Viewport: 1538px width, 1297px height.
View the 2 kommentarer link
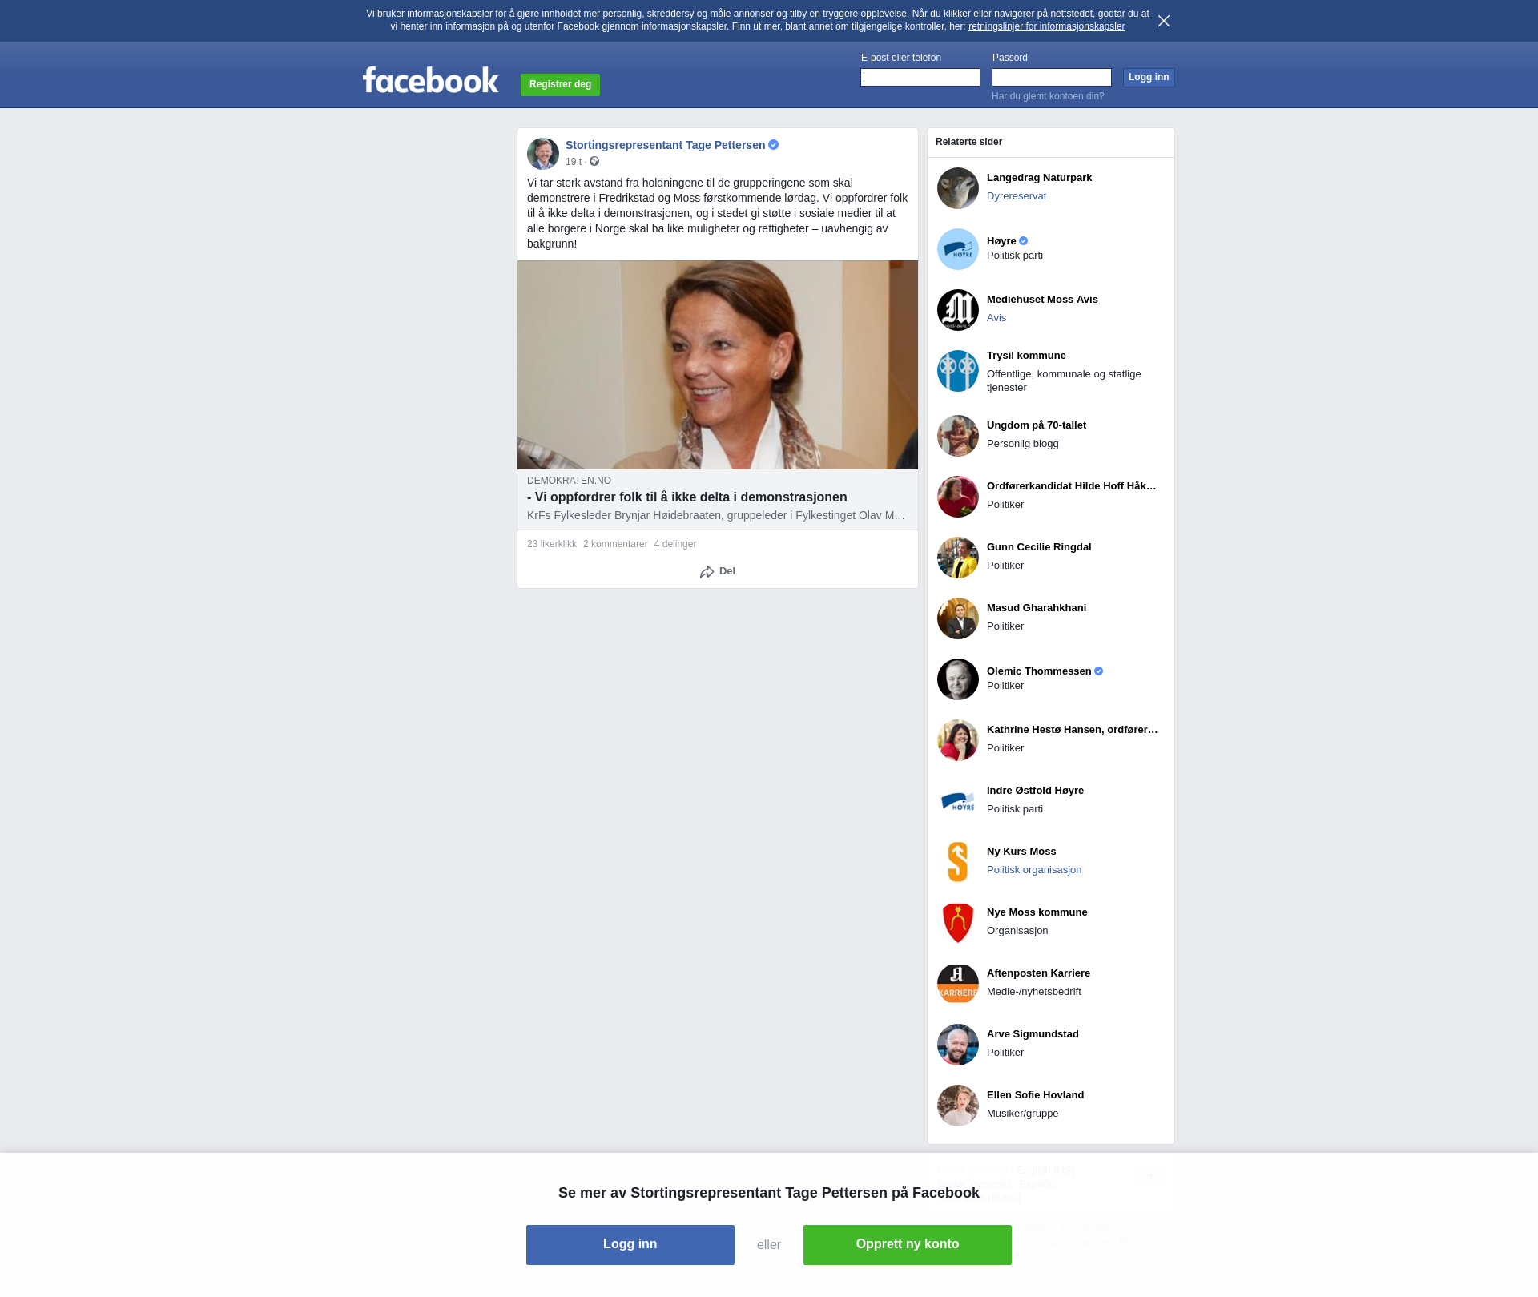pyautogui.click(x=614, y=544)
